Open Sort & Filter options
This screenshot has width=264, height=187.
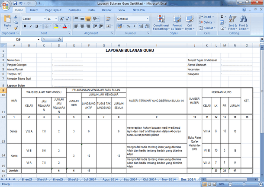[232, 22]
